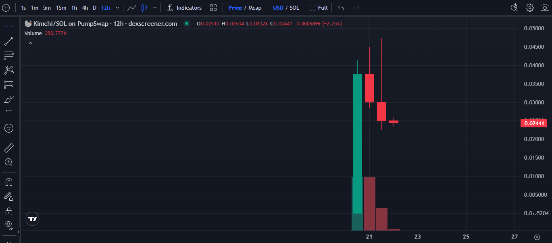552x243 pixels.
Task: Click date label 21 on time axis
Action: coord(369,237)
